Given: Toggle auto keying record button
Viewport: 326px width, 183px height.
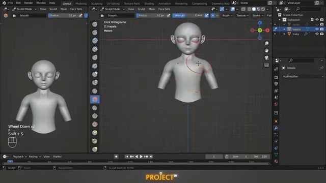Looking at the screenshot, I should click(x=116, y=157).
